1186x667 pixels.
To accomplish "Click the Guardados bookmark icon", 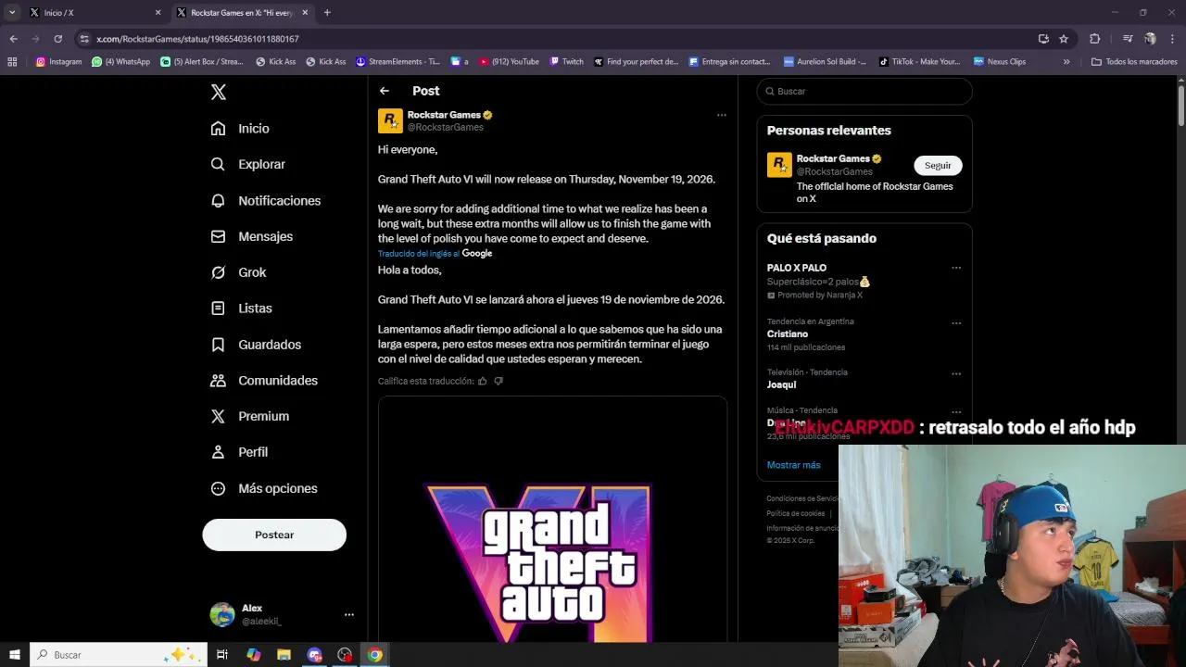I will pyautogui.click(x=218, y=345).
